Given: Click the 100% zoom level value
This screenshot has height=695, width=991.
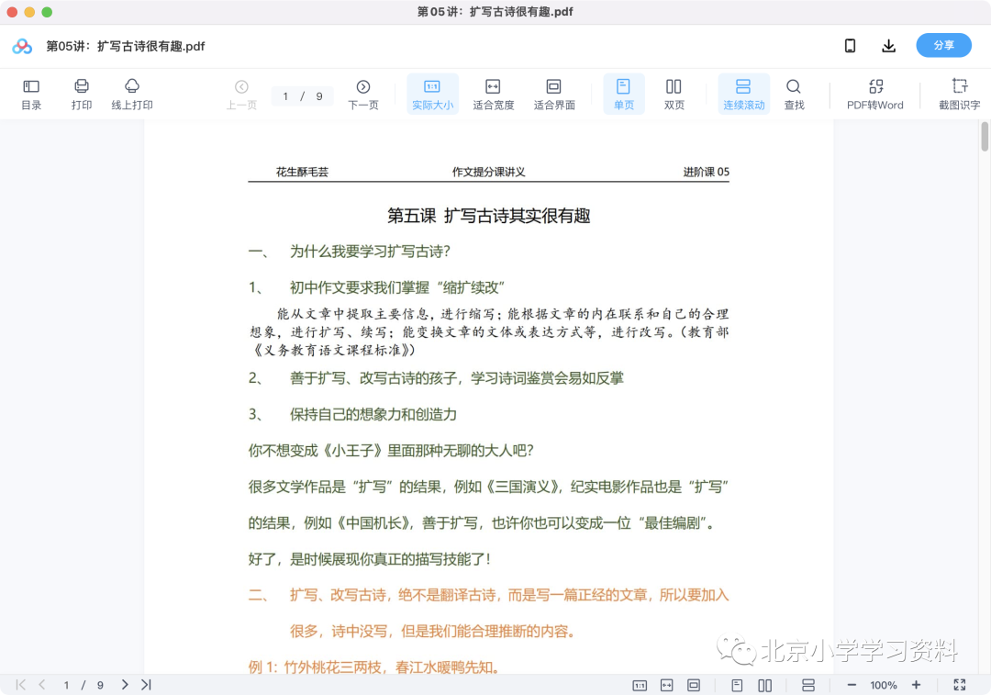Looking at the screenshot, I should (884, 686).
